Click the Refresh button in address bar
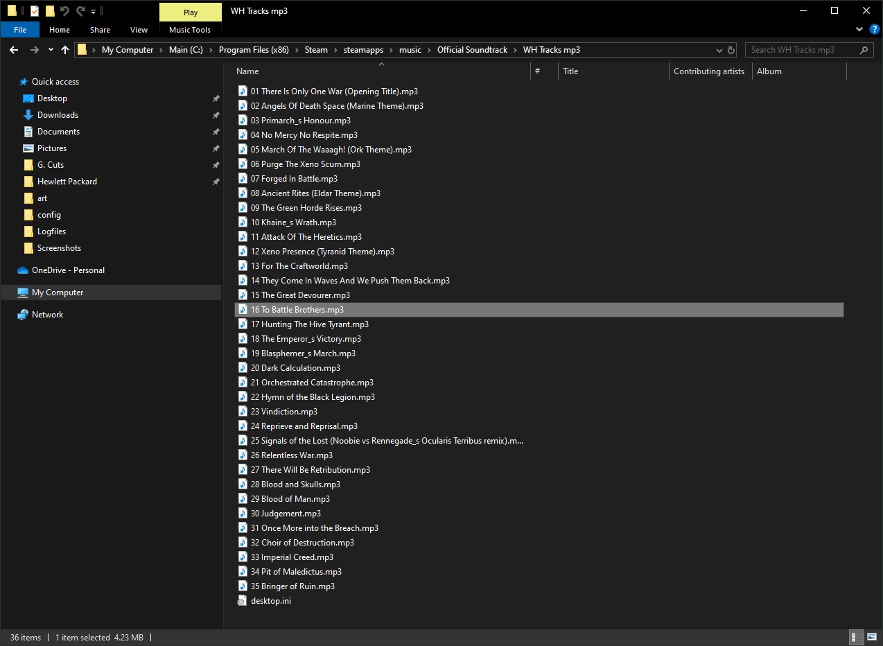Viewport: 883px width, 646px height. tap(731, 50)
